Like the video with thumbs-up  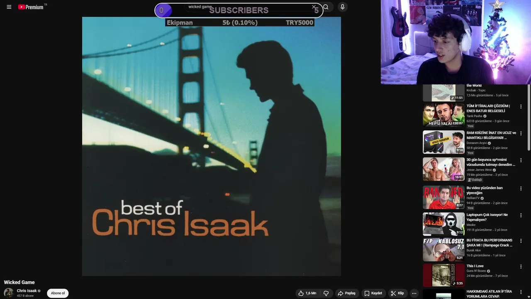click(307, 293)
